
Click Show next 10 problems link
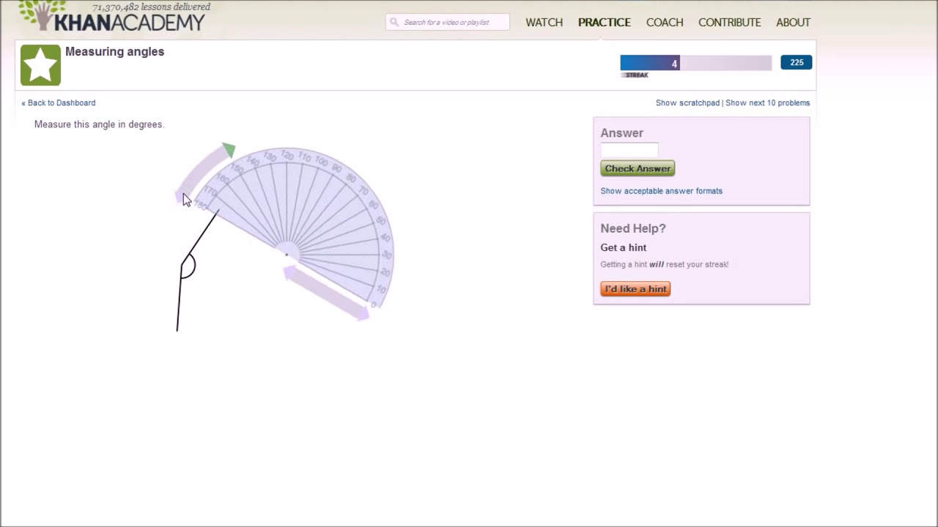(x=767, y=103)
